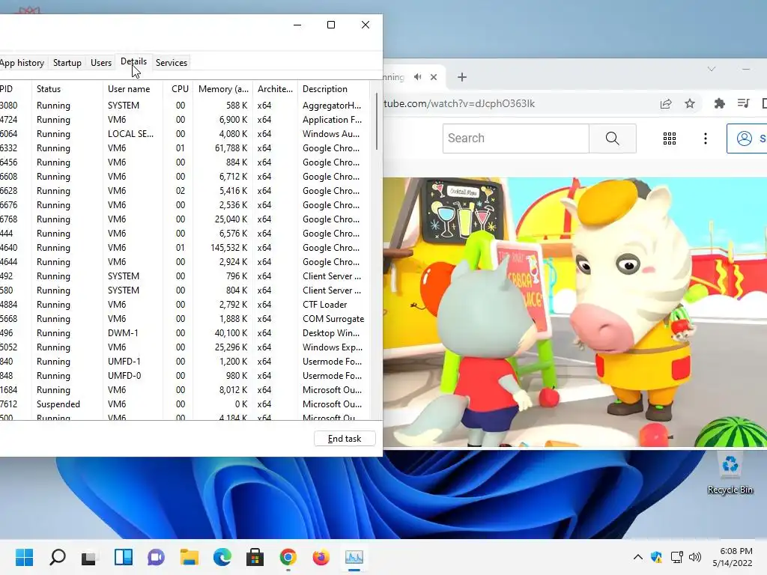Screen dimensions: 767x575
Task: Sort by Architecture column header
Action: point(275,89)
